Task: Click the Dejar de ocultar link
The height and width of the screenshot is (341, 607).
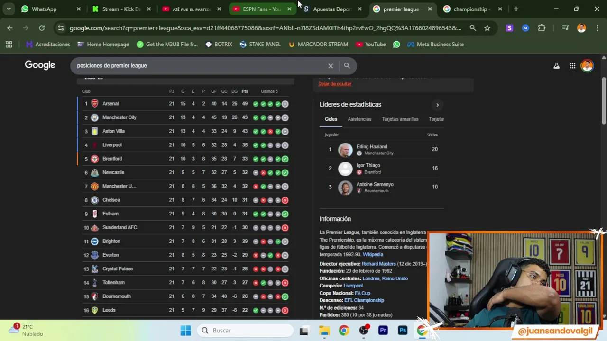Action: pyautogui.click(x=335, y=83)
